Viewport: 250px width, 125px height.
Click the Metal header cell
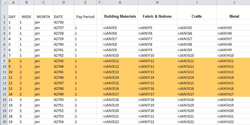click(x=233, y=12)
